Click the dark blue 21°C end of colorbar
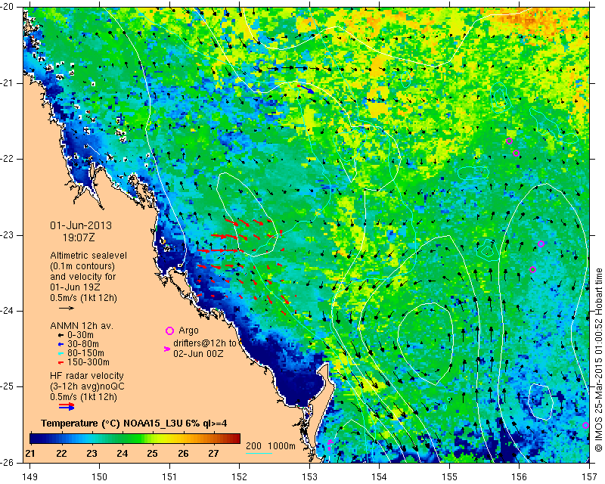The width and height of the screenshot is (605, 484). click(35, 438)
